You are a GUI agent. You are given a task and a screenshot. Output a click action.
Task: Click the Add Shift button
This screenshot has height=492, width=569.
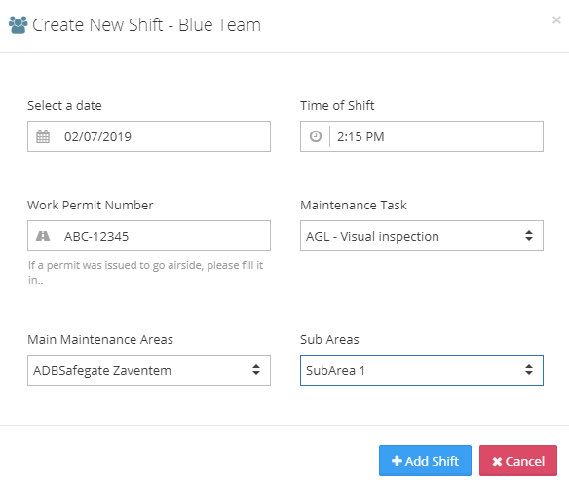click(x=425, y=461)
